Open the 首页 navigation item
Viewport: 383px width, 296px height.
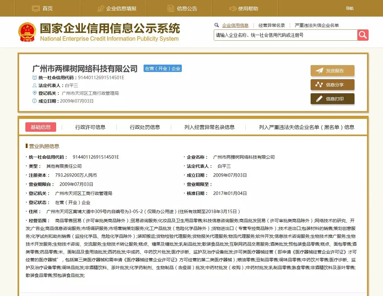pos(48,8)
